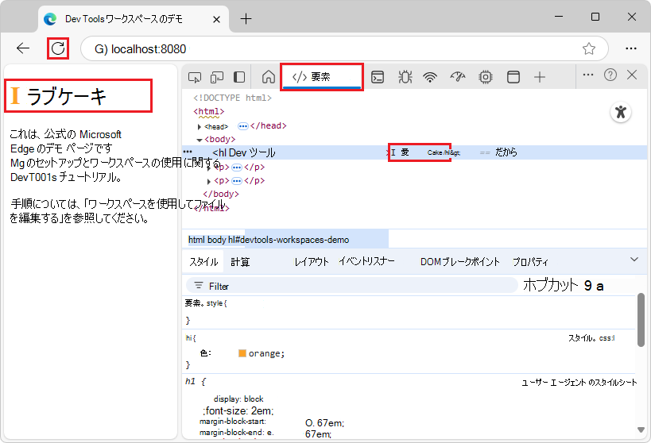Switch to the 計算 tab
This screenshot has width=651, height=443.
coord(240,262)
